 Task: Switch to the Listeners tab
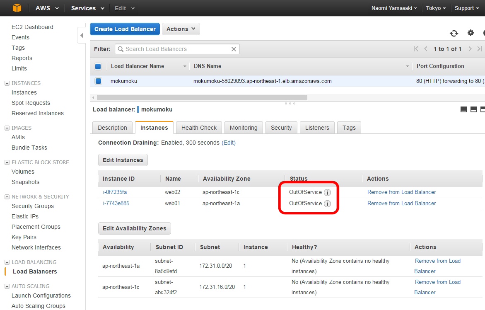pos(317,128)
